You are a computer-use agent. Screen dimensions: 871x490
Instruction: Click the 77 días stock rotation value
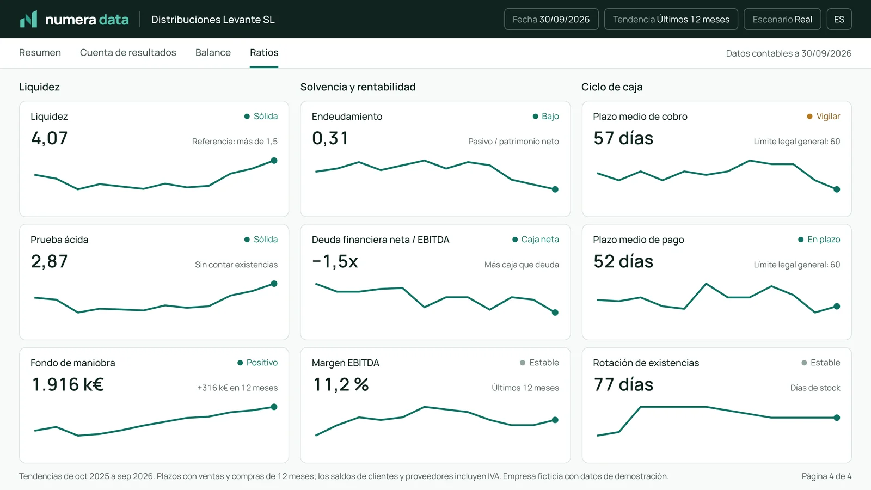pos(623,384)
